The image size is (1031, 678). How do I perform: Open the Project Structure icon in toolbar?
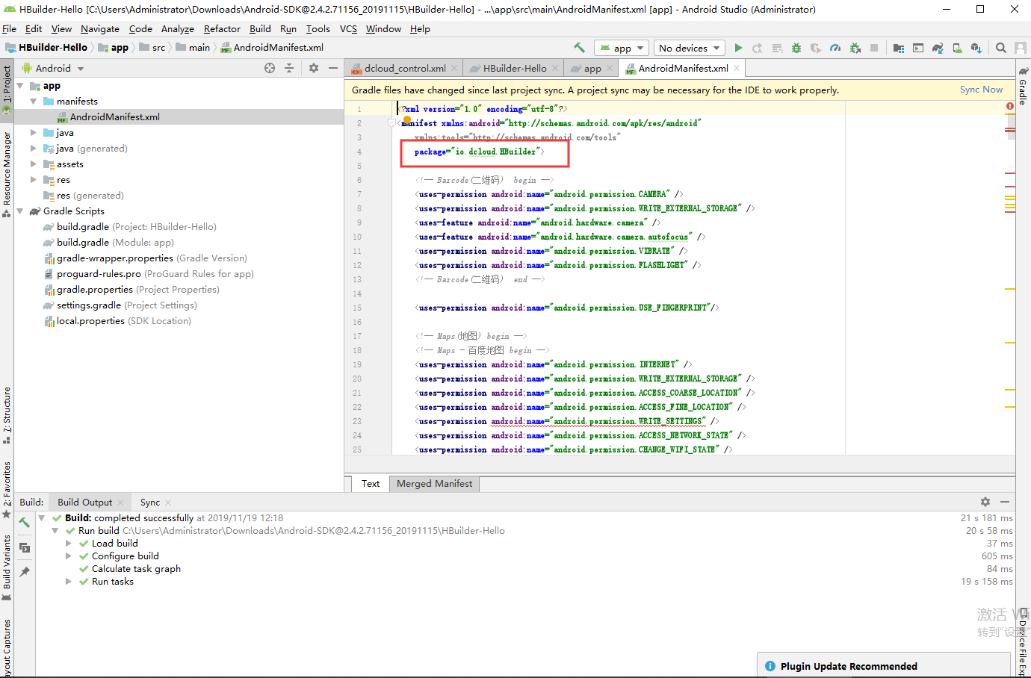pyautogui.click(x=899, y=48)
